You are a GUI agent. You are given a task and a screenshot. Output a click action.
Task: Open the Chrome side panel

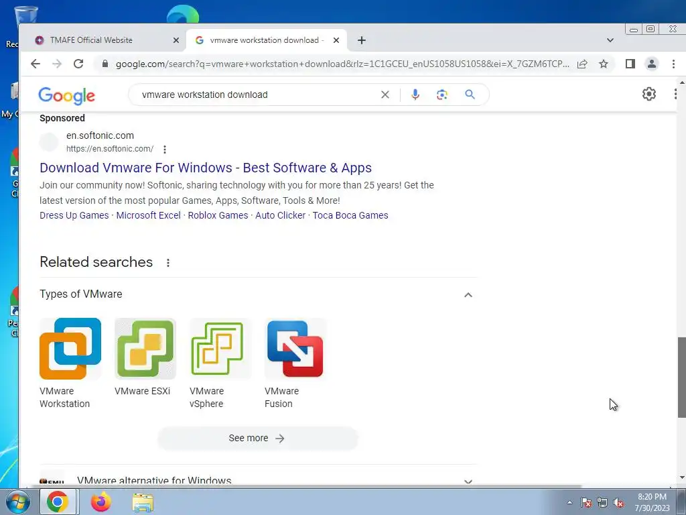tap(630, 64)
